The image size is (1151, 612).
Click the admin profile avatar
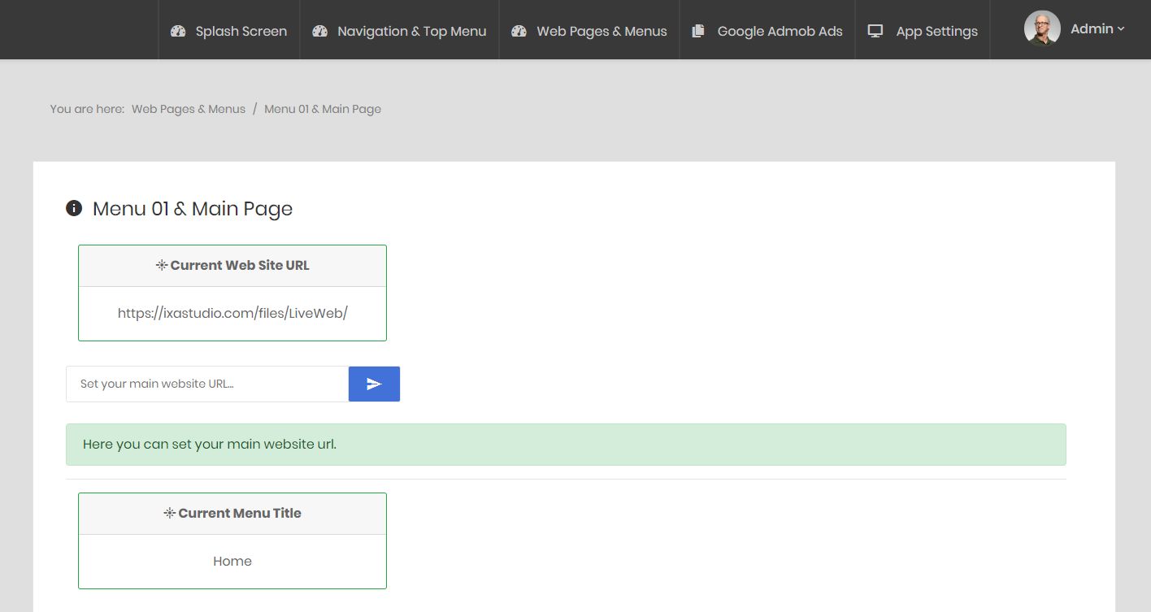1042,28
